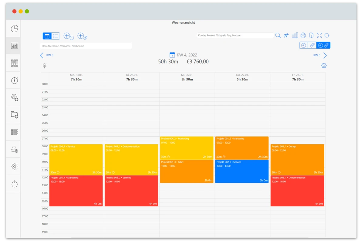This screenshot has height=242, width=364.
Task: Toggle the time-only display mode
Action: pyautogui.click(x=303, y=45)
